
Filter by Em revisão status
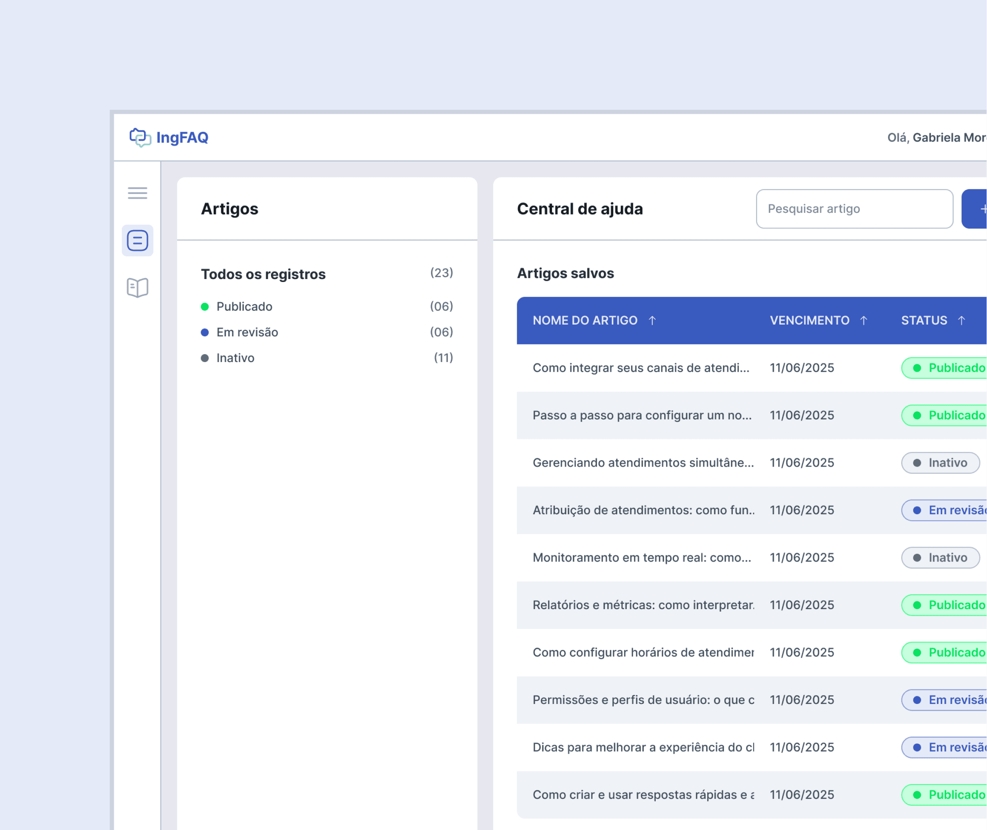point(247,332)
